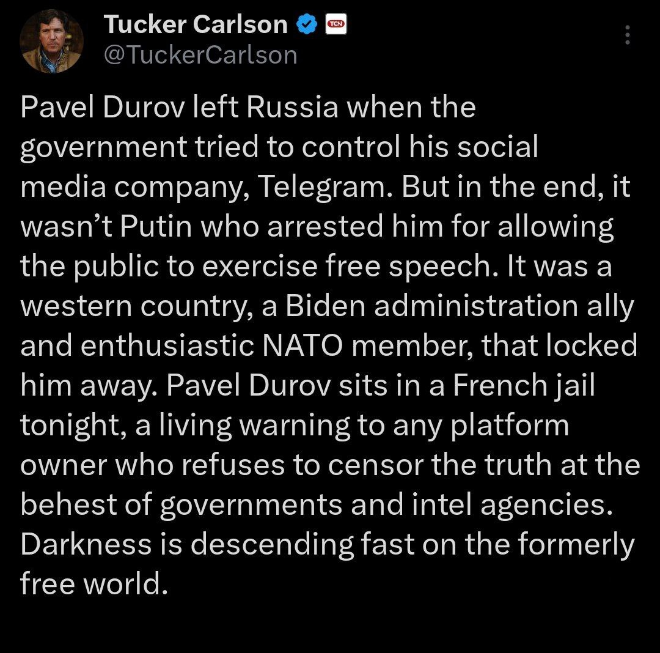660x653 pixels.
Task: Click the word "Putin" in the tweet
Action: [156, 226]
